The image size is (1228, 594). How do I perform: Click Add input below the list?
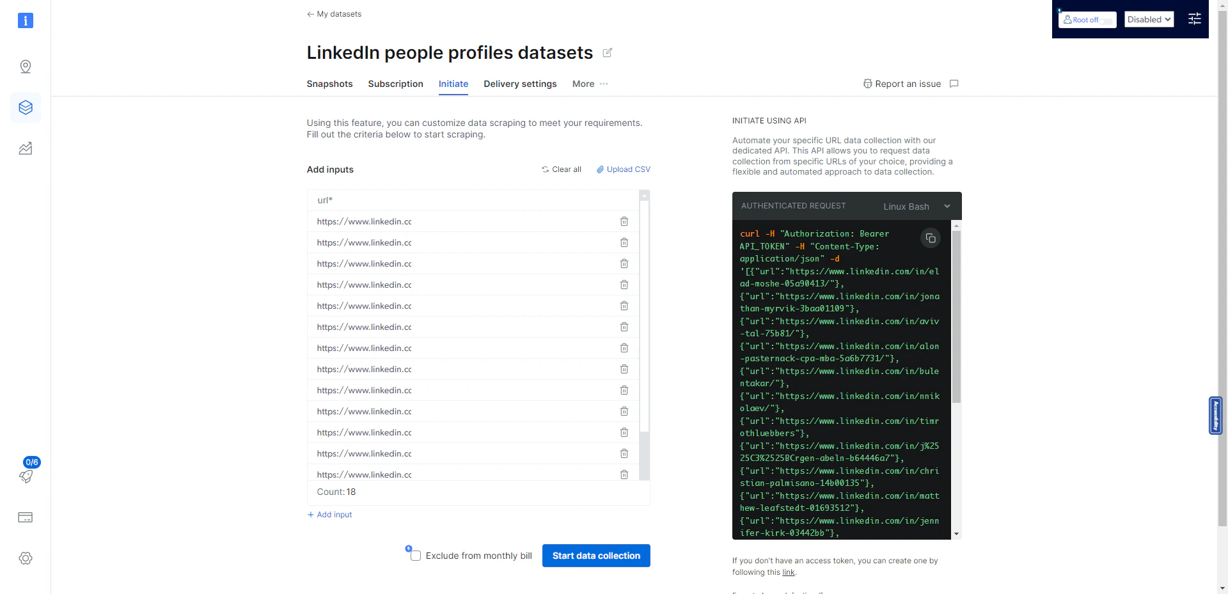coord(330,515)
